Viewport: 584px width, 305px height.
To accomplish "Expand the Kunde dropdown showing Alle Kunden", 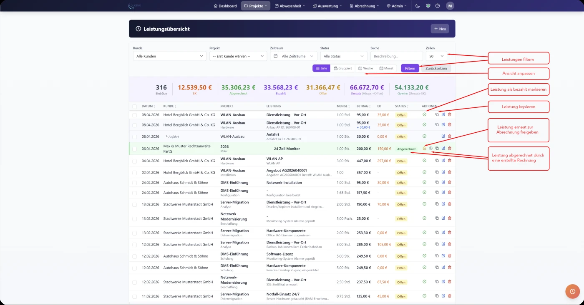I will [x=169, y=56].
